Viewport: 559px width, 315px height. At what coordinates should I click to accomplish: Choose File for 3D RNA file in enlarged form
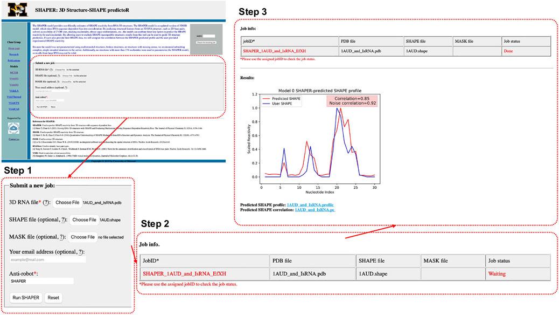67,202
